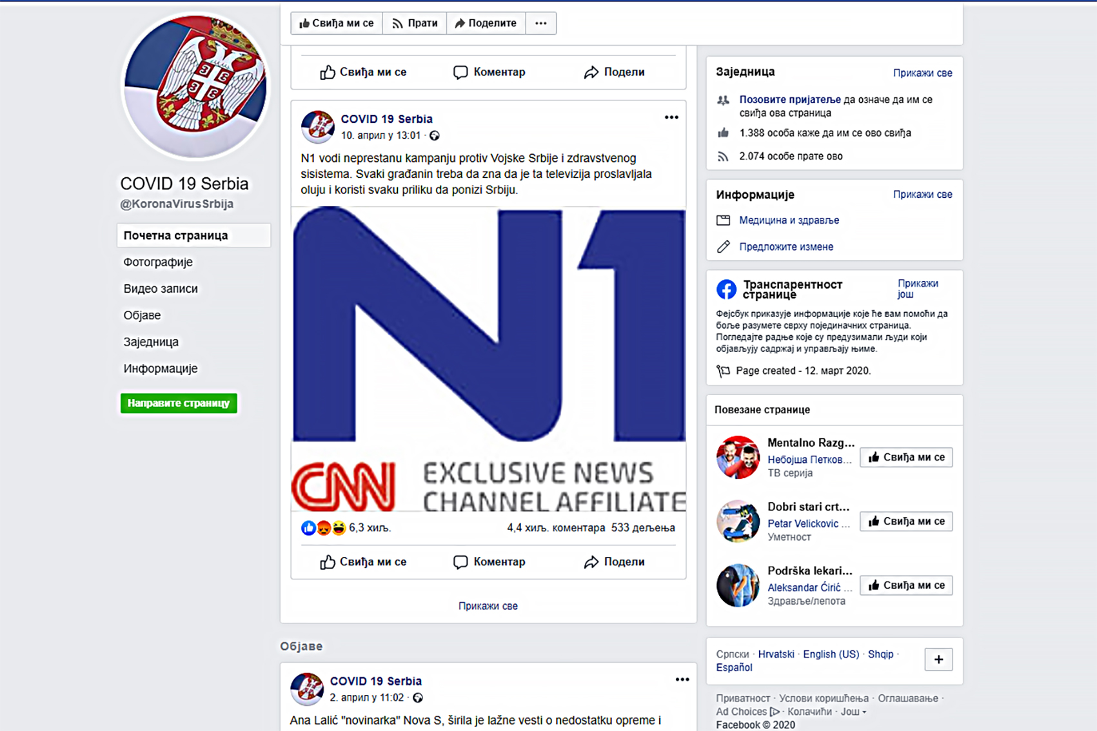This screenshot has width=1097, height=731.
Task: Open Прикажи све in the Заједница section
Action: point(924,73)
